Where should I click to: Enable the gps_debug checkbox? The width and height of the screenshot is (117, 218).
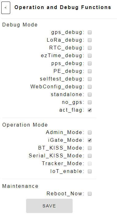[90, 33]
